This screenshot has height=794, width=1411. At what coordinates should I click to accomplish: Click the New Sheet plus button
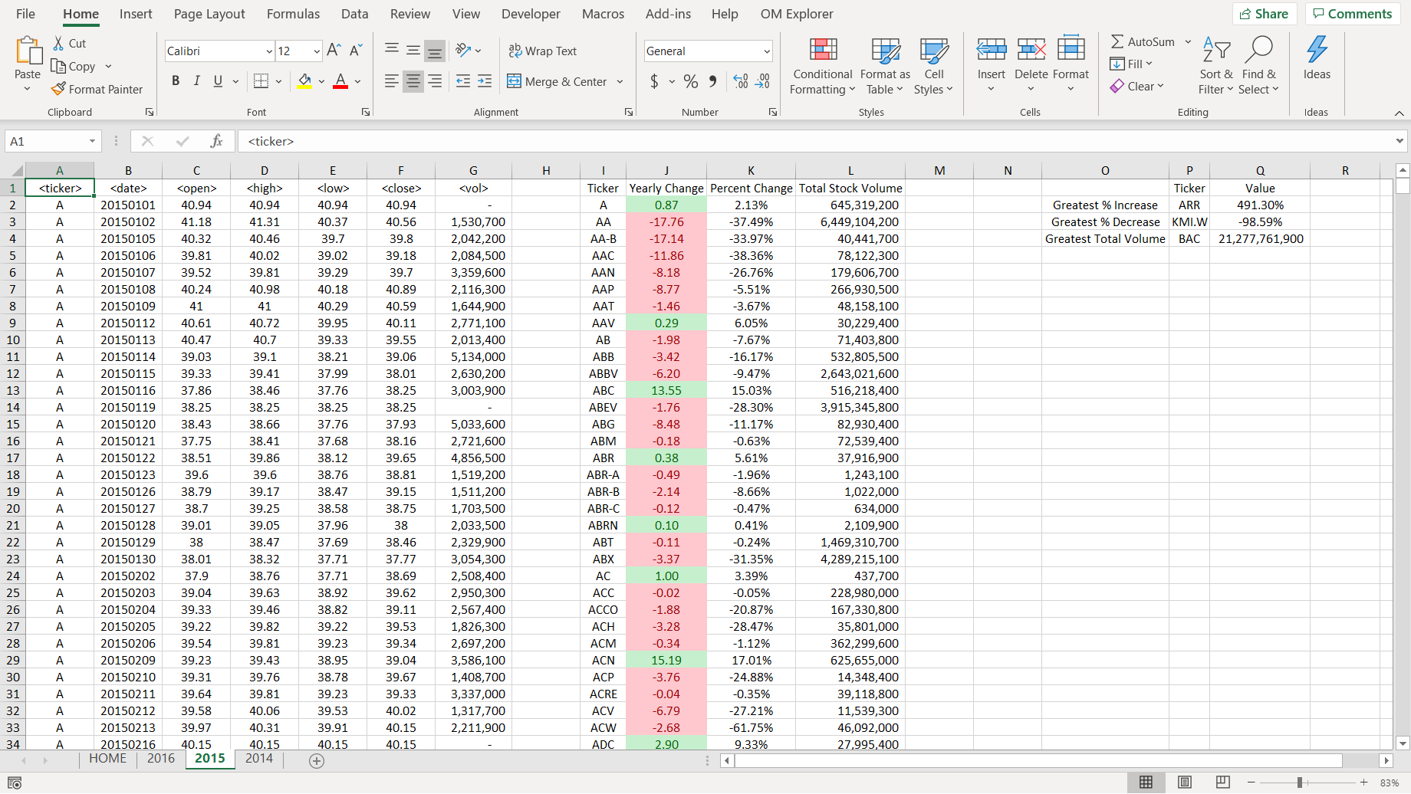coord(315,760)
